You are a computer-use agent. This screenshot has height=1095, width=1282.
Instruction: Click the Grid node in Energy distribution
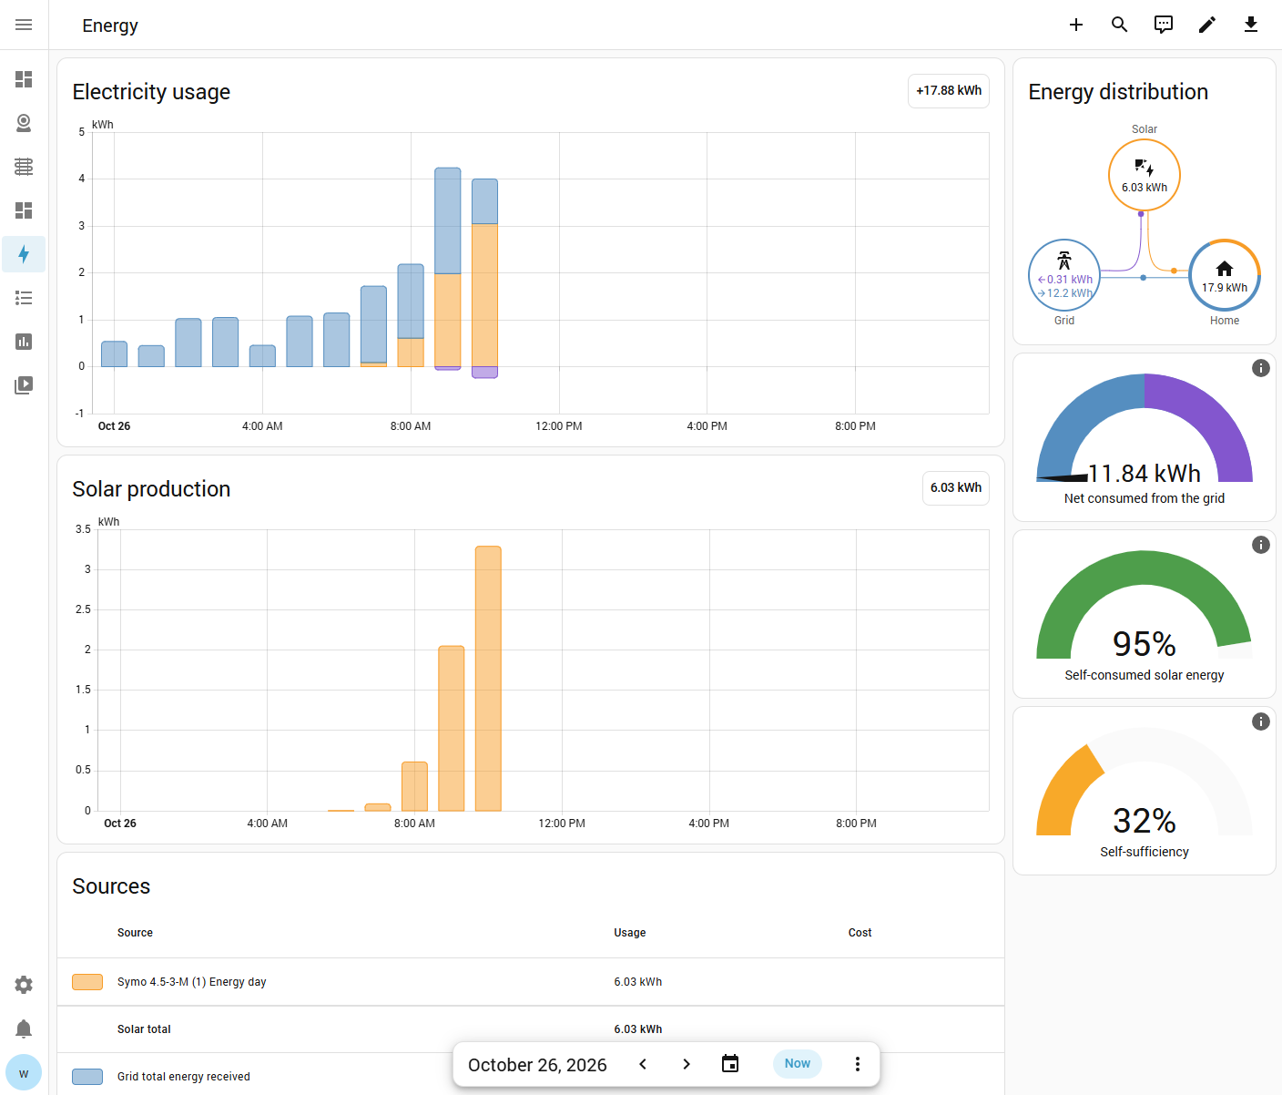point(1064,275)
